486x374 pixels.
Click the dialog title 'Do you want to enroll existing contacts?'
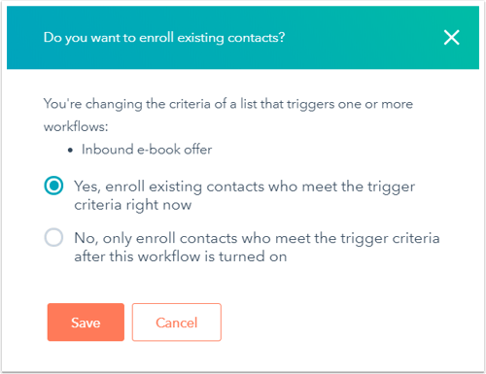[x=164, y=38]
